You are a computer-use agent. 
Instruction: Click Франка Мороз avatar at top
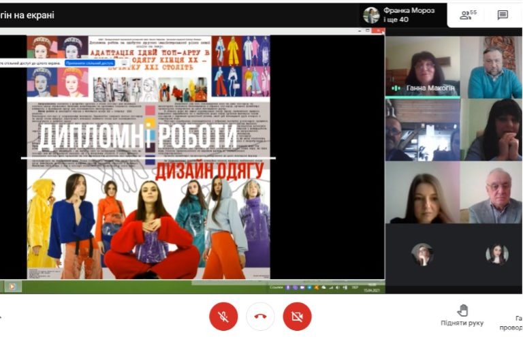(371, 16)
